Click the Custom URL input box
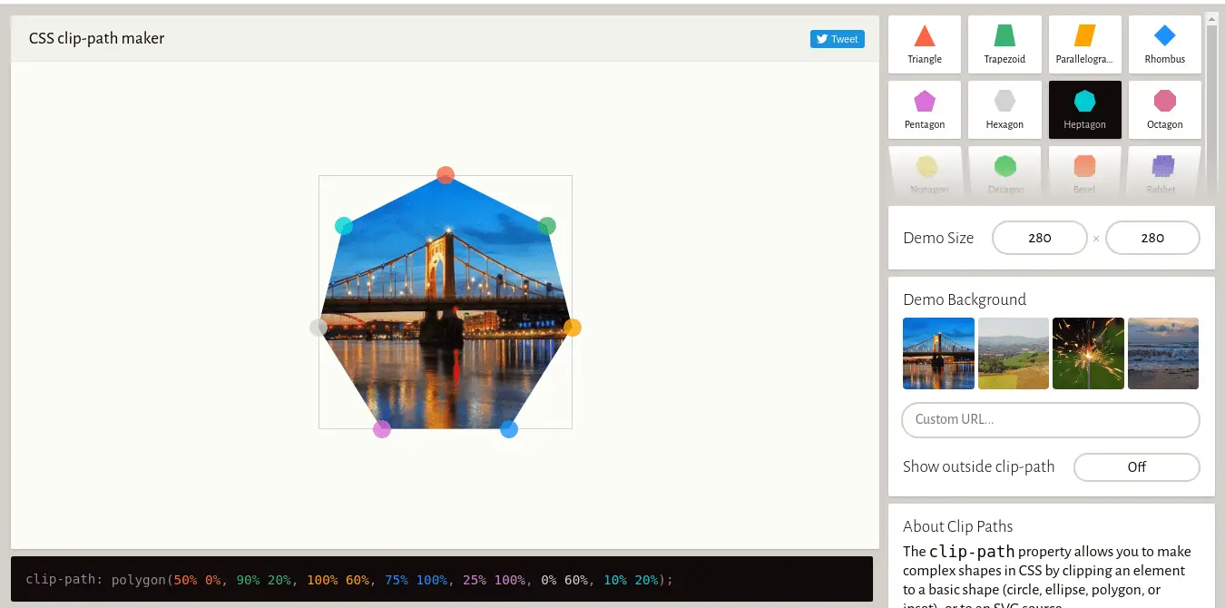Image resolution: width=1225 pixels, height=608 pixels. tap(1050, 420)
